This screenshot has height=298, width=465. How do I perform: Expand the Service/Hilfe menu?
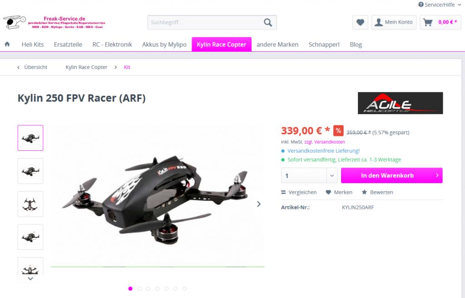[x=440, y=5]
